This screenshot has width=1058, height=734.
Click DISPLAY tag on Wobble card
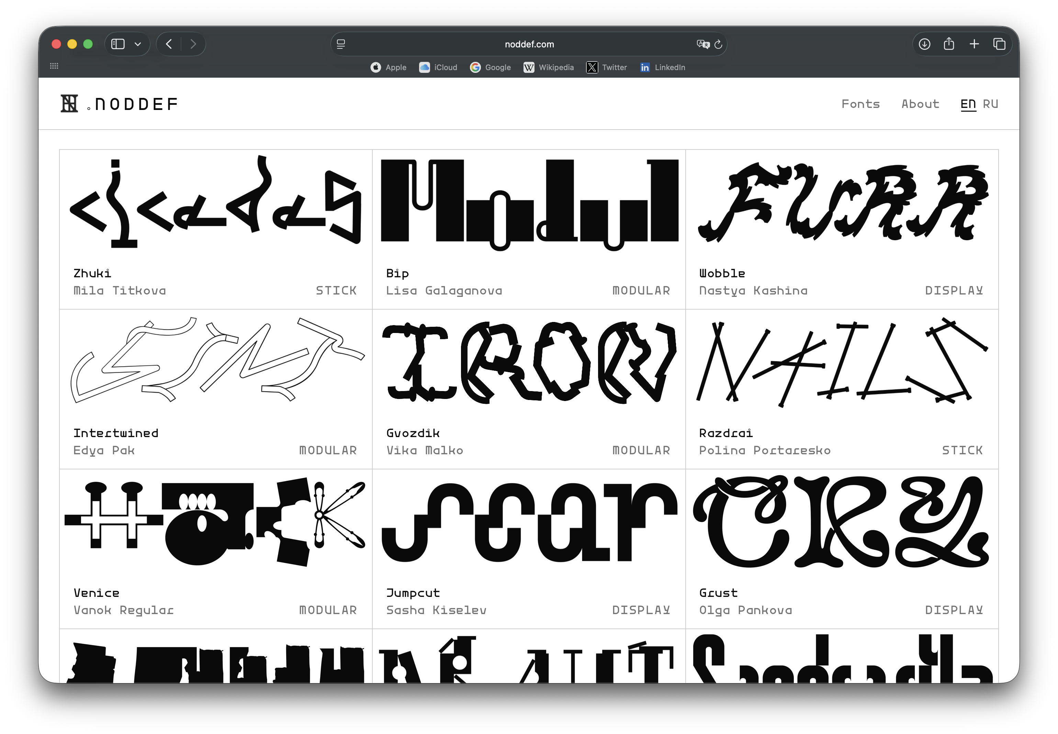954,291
